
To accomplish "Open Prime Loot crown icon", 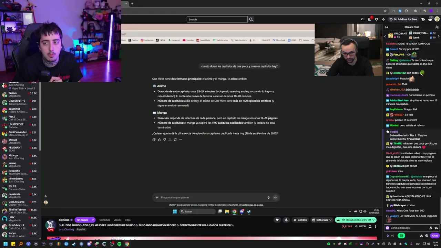I will [363, 19].
